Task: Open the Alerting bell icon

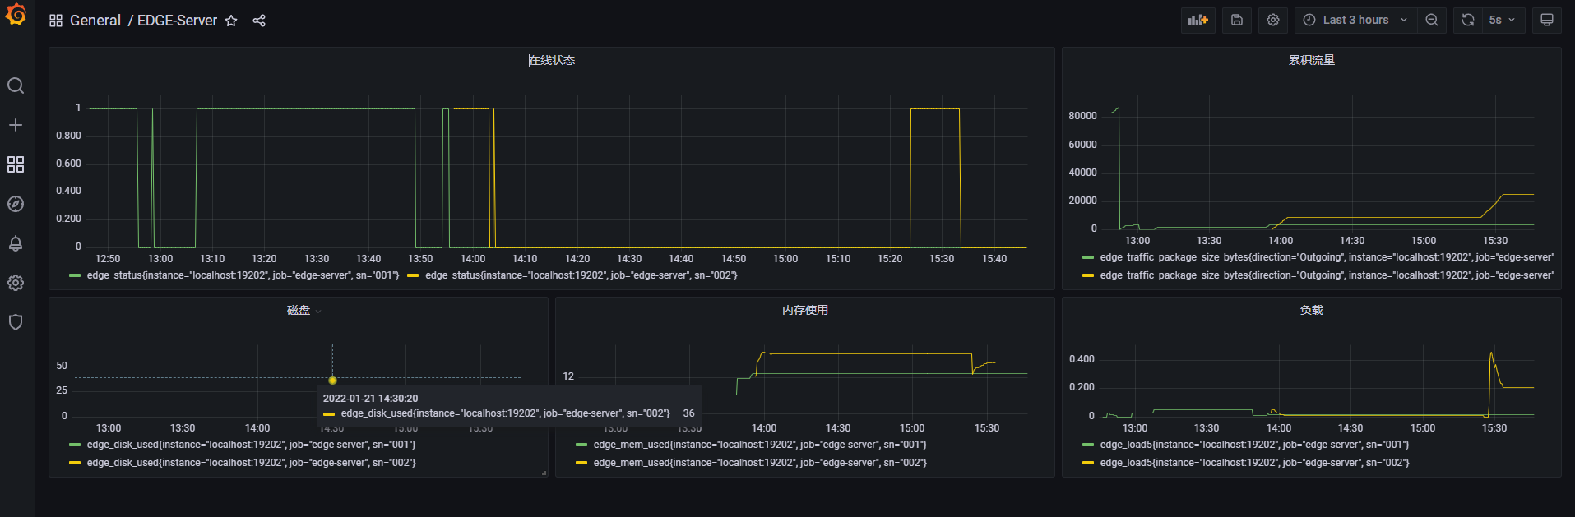Action: coord(16,243)
